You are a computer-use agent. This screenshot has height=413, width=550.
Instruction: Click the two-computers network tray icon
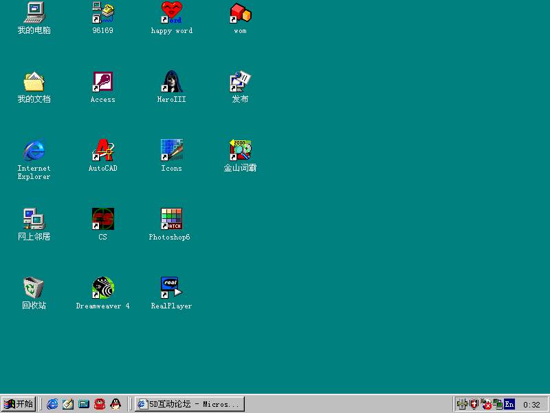(x=497, y=405)
